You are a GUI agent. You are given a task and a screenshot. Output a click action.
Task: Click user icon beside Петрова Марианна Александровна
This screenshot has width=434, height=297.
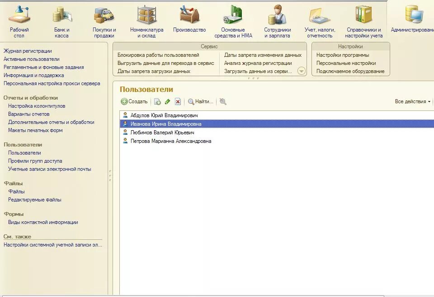pyautogui.click(x=125, y=141)
